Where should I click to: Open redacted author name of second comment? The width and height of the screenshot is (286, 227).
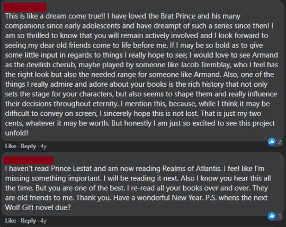click(29, 160)
